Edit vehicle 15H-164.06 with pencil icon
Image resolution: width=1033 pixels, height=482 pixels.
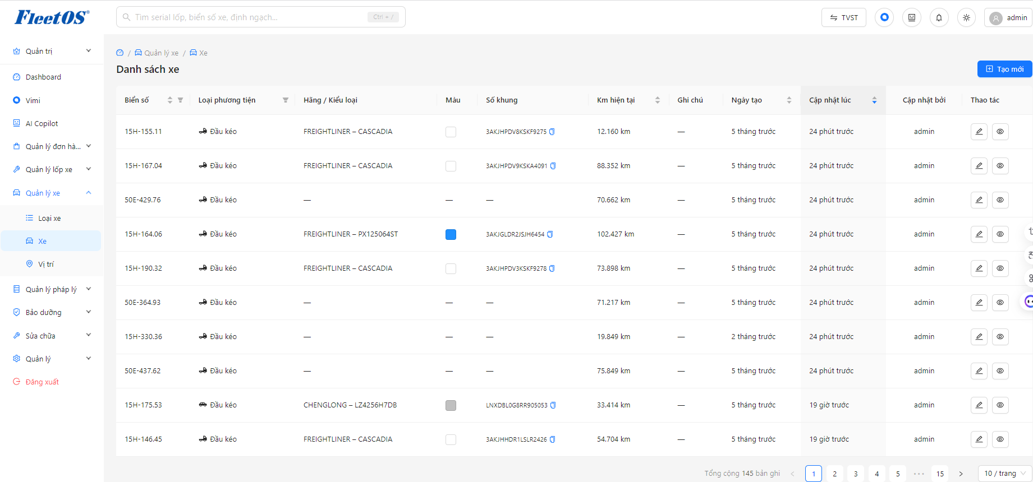coord(979,234)
